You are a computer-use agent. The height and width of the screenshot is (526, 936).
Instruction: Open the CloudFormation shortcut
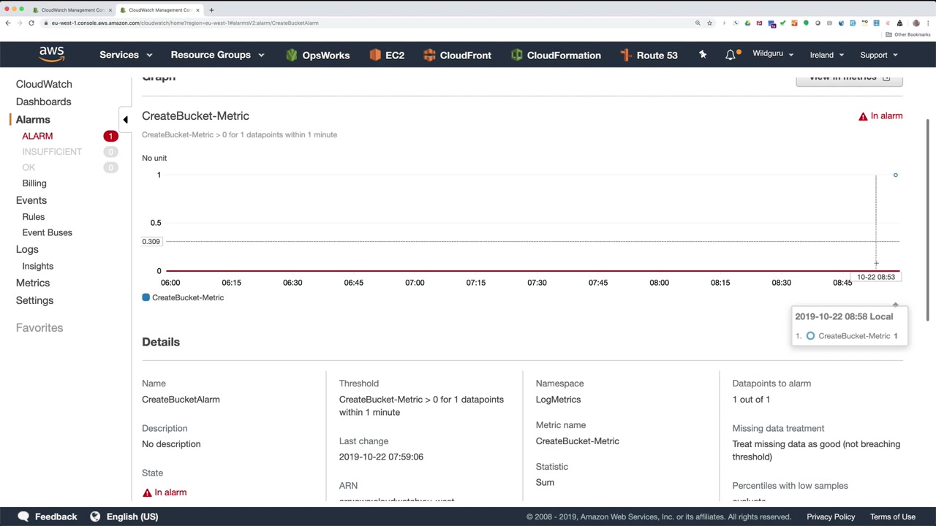[x=556, y=55]
